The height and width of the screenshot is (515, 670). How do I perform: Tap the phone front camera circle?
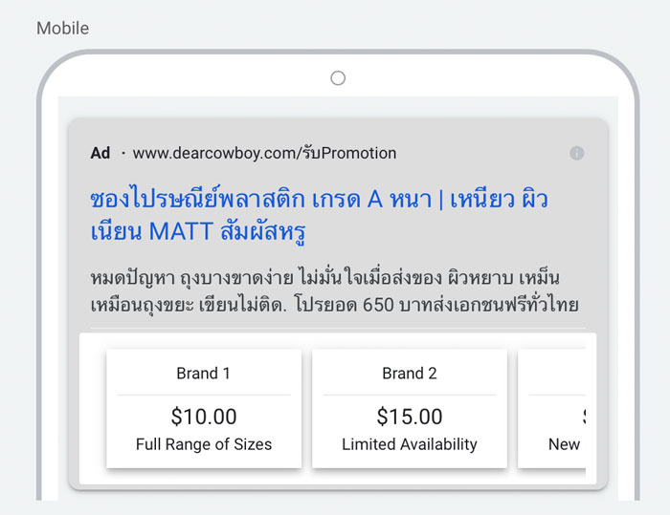[x=338, y=78]
